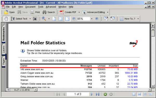156x98 pixels.
Task: Open the 1893.31 MB size link
Action: click(x=131, y=73)
